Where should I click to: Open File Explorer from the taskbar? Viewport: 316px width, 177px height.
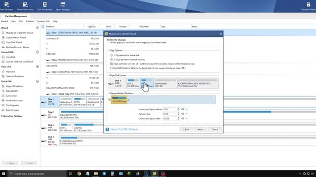click(96, 174)
